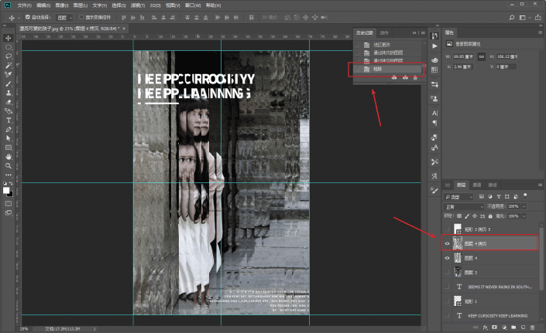This screenshot has width=546, height=333.
Task: Show the 矩形 2 拷贝 5 layer
Action: coord(447,229)
